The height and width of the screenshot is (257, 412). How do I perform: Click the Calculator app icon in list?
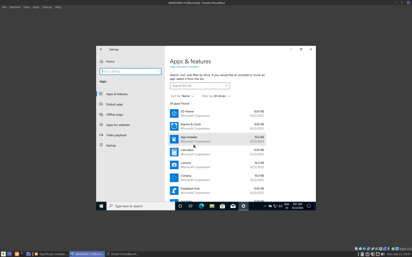(174, 152)
